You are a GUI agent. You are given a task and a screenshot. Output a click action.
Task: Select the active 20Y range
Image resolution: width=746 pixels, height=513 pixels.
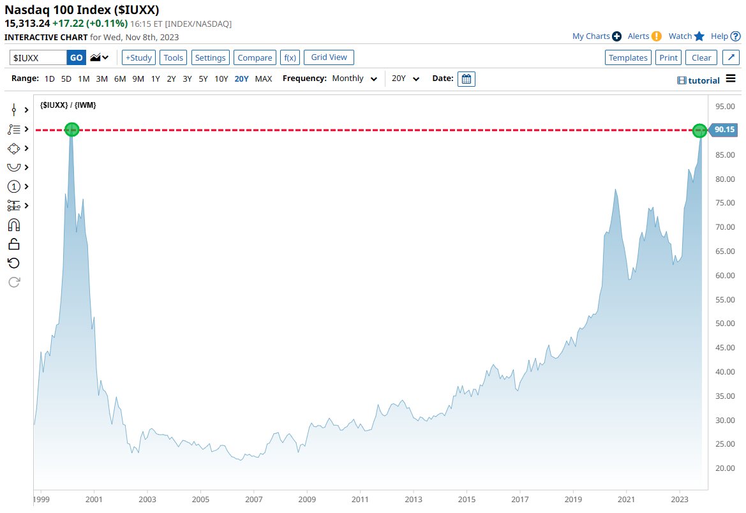(x=241, y=79)
